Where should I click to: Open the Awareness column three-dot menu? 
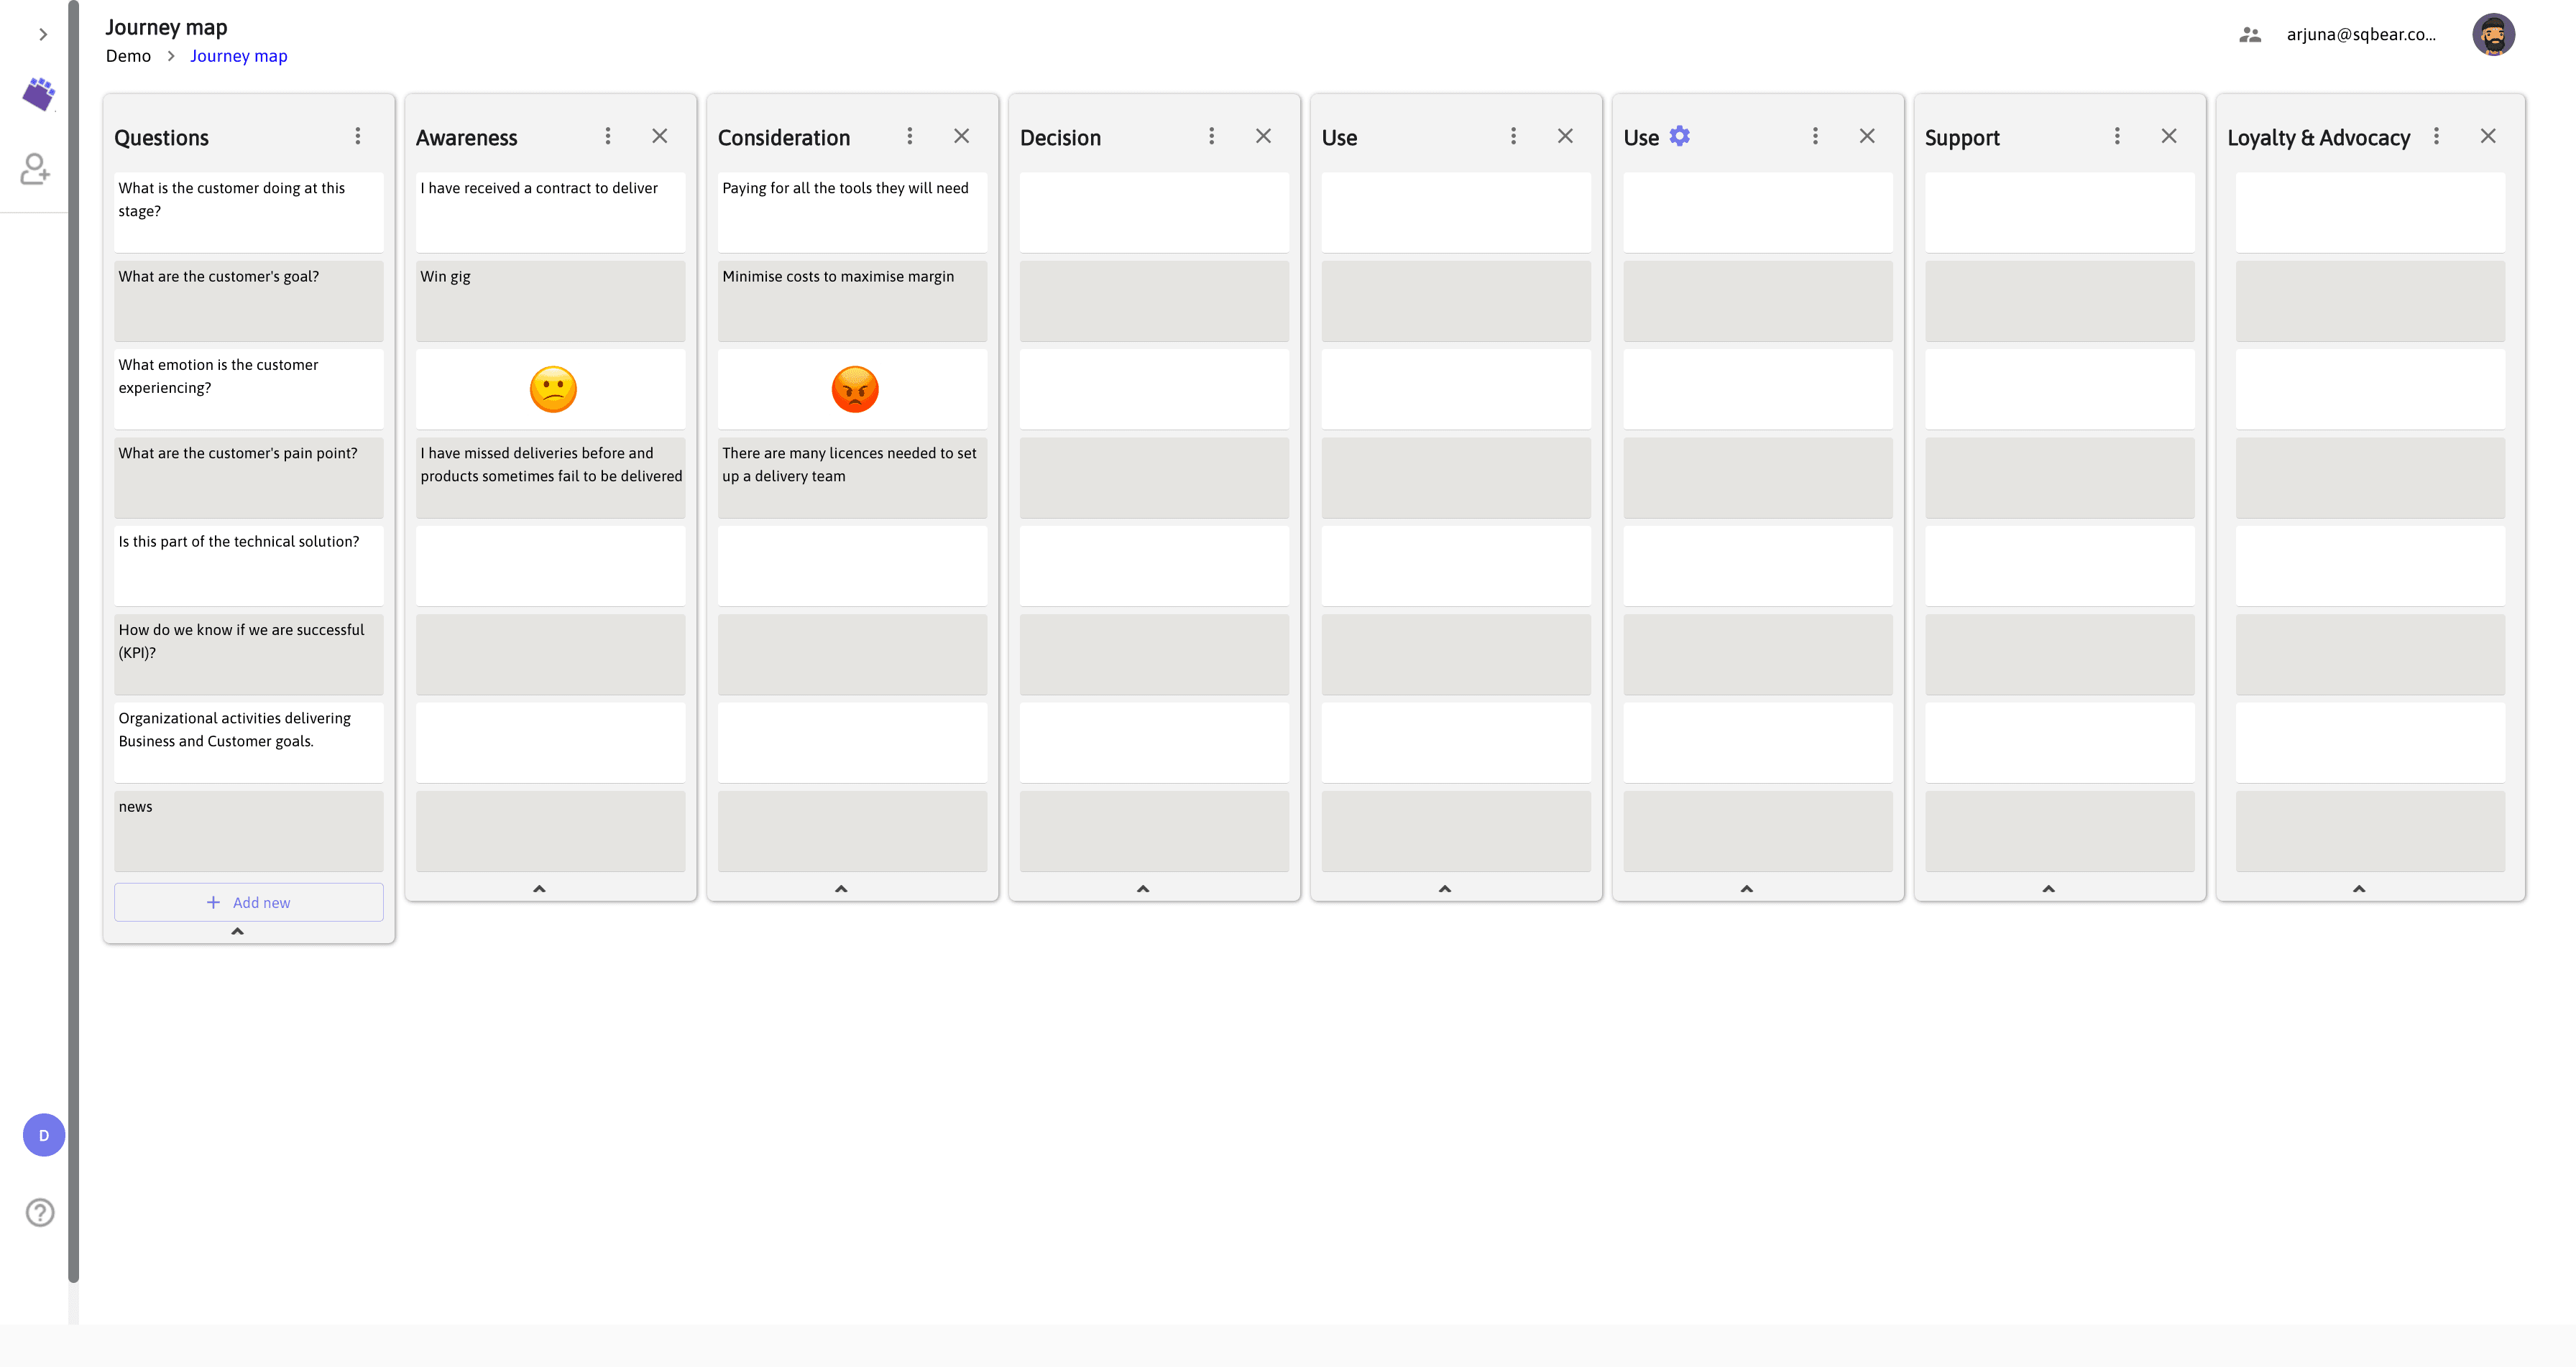pos(608,136)
